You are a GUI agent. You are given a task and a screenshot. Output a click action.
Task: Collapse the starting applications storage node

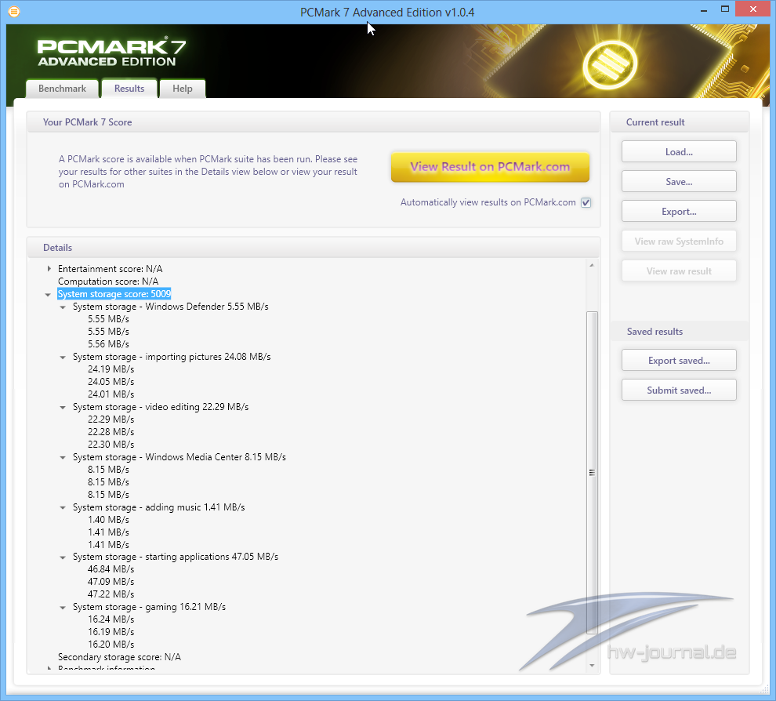(x=63, y=558)
